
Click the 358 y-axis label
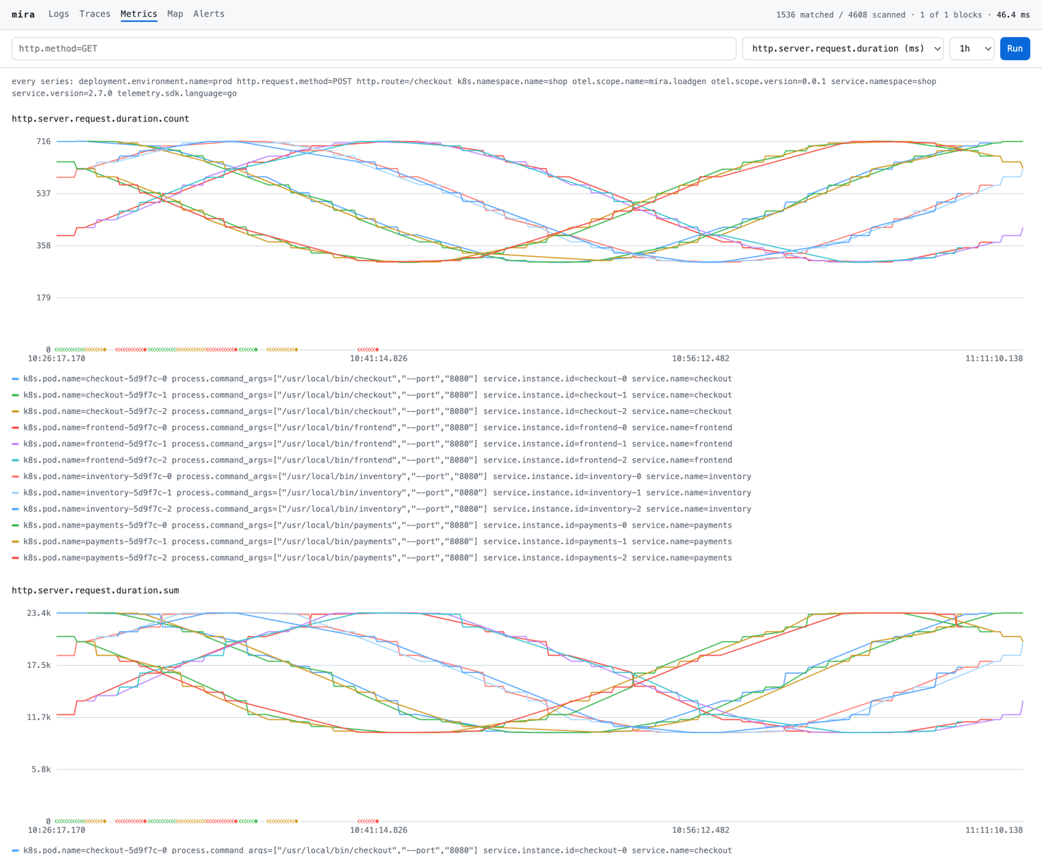[43, 245]
